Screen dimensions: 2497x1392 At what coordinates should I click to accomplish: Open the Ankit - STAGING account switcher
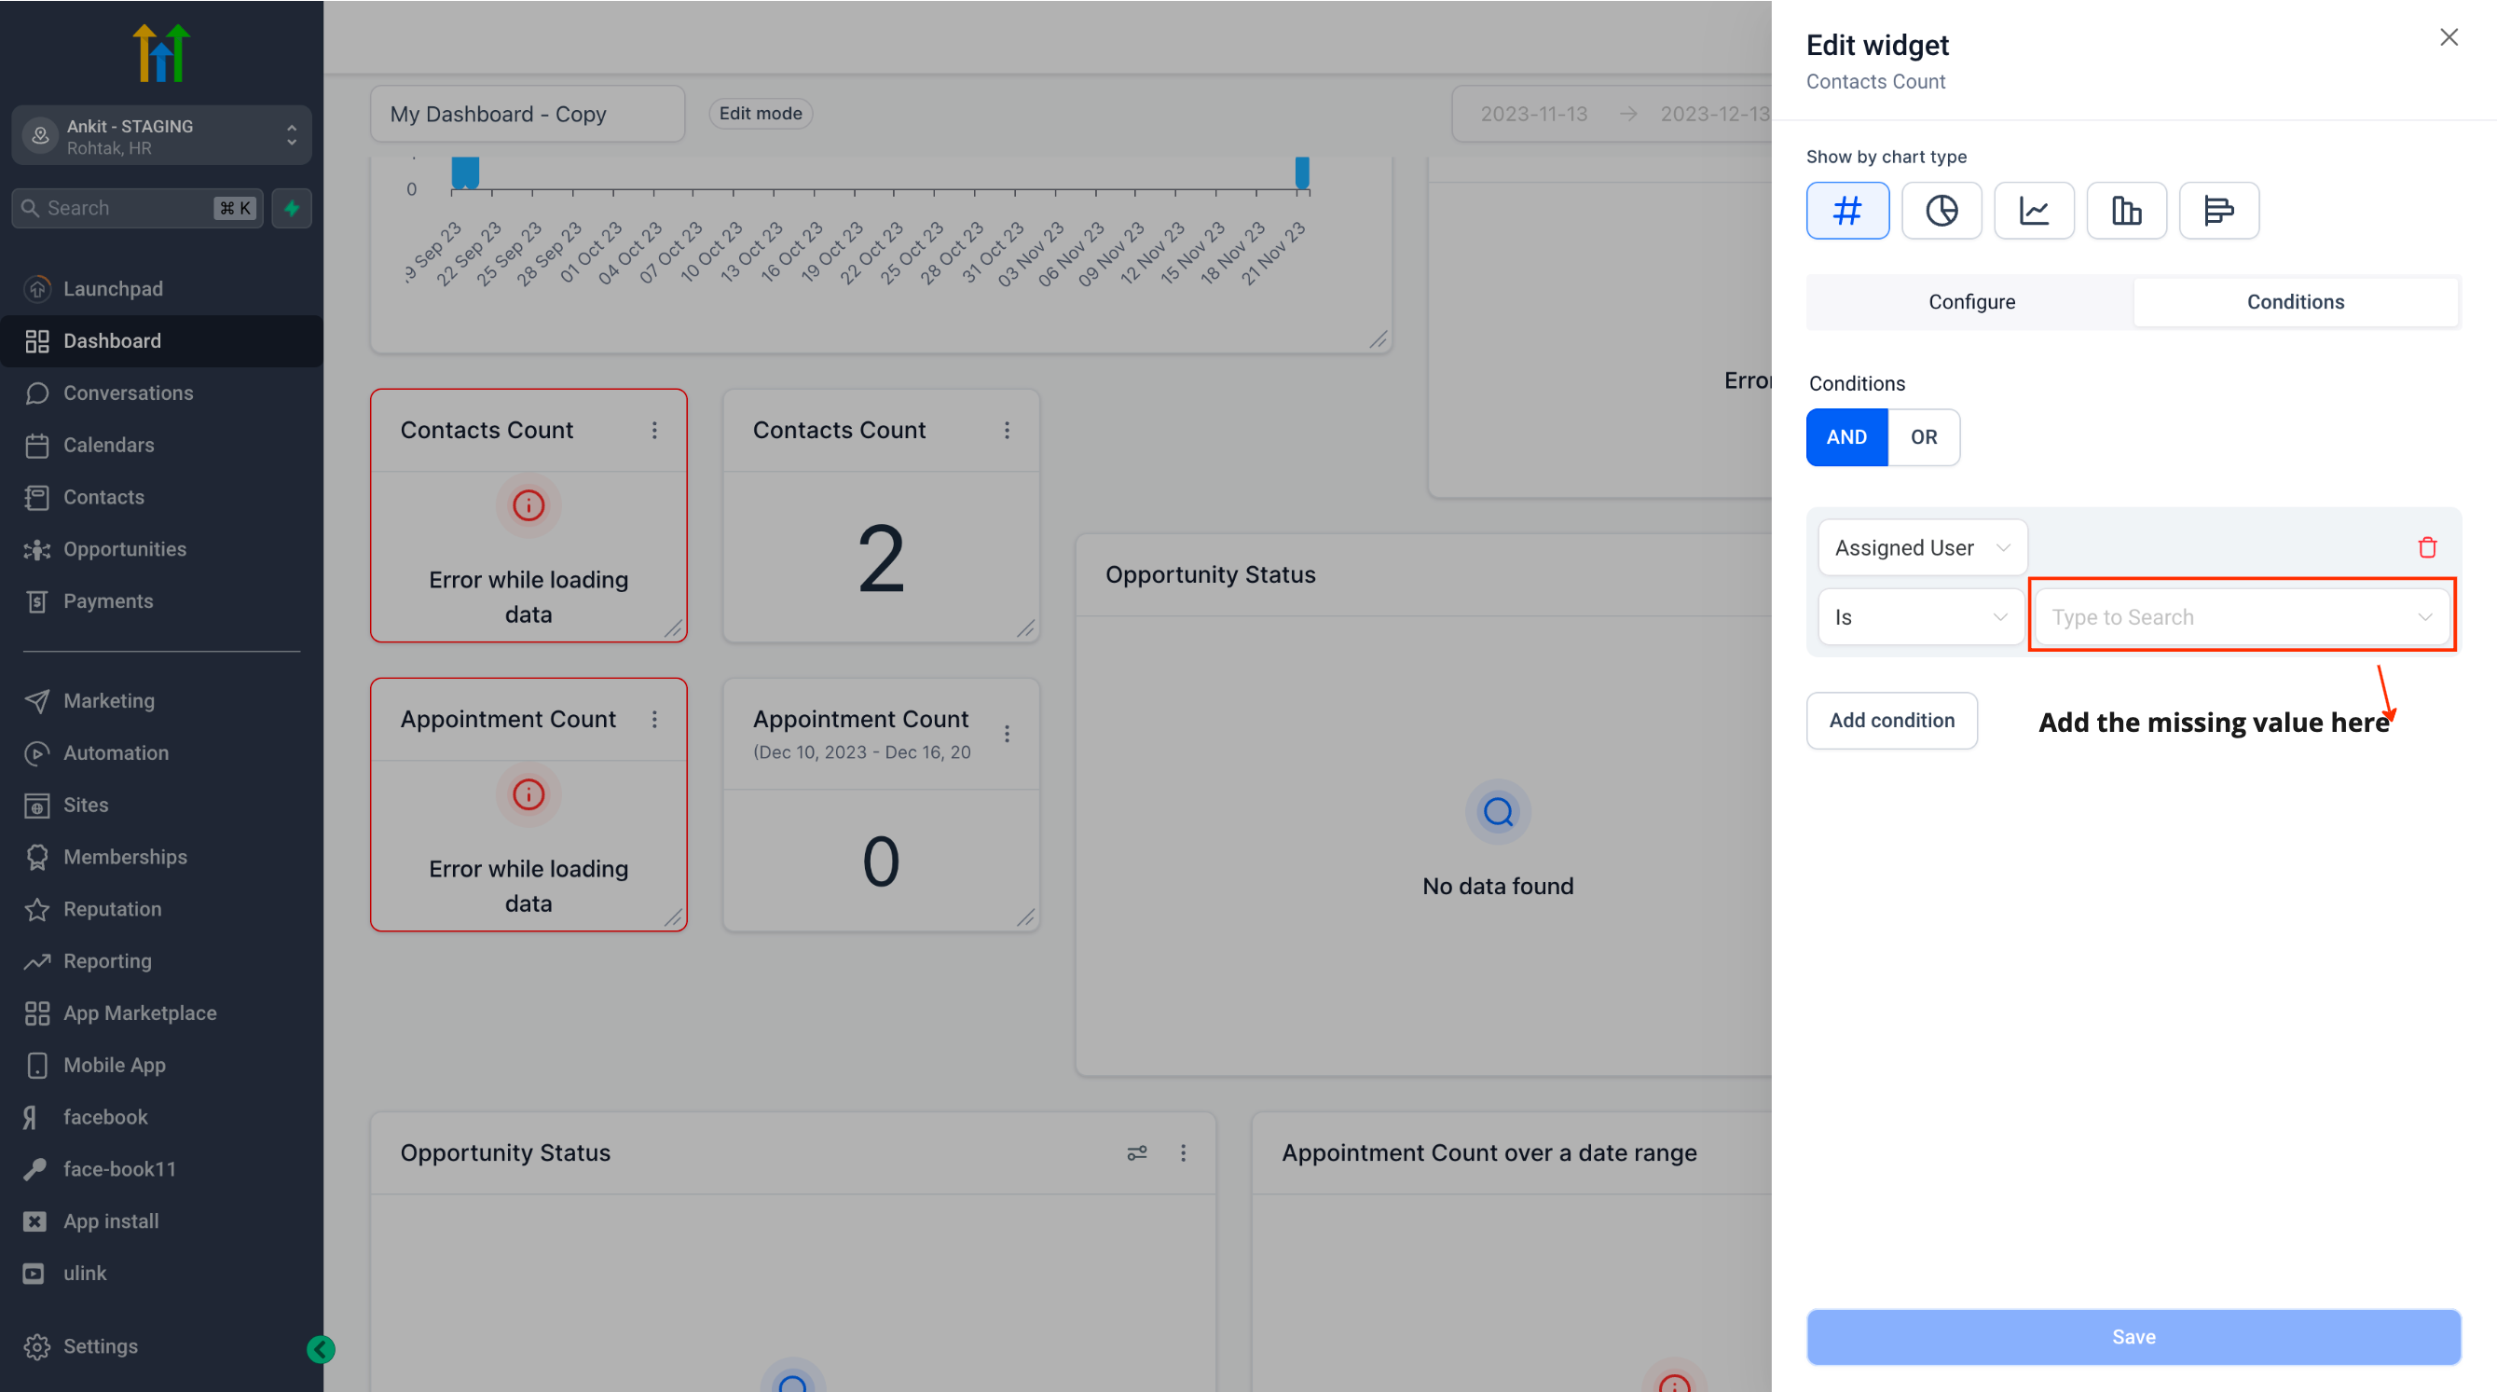coord(162,136)
